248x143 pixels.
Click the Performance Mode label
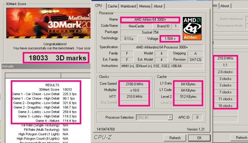tap(229, 26)
